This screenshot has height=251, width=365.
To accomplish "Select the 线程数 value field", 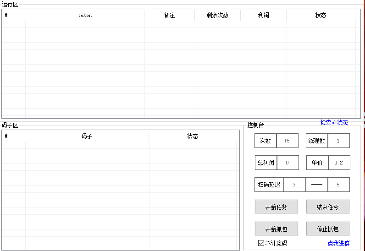I will [338, 141].
